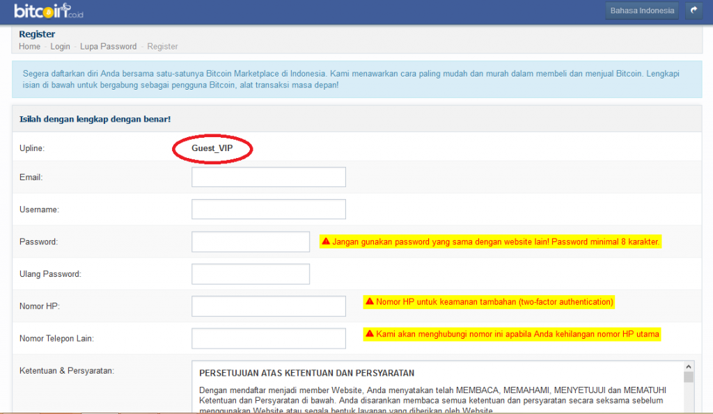This screenshot has width=713, height=414.
Task: Focus the Email input field
Action: click(x=269, y=177)
